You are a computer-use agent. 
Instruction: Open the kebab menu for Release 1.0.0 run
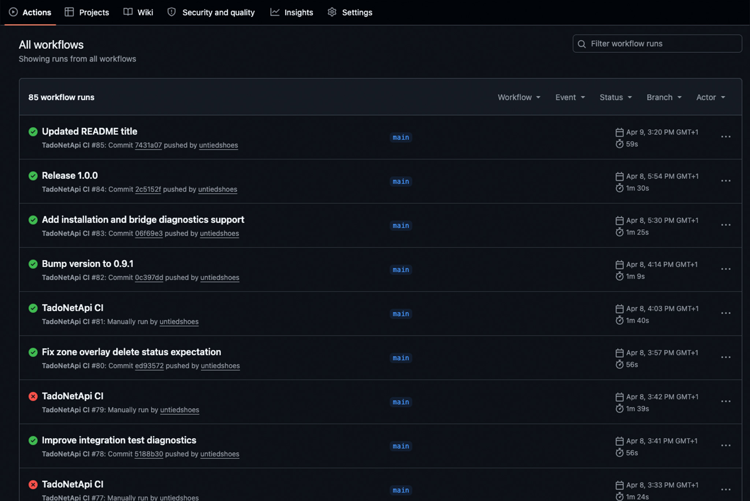(726, 181)
